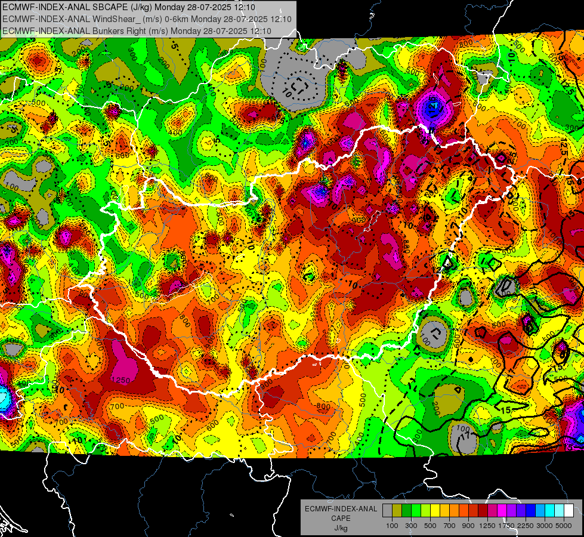Click the 1750 tick label under the legend
The width and height of the screenshot is (584, 537).
click(x=506, y=526)
